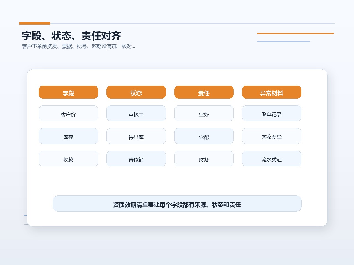Viewport: 354px width, 265px height.
Task: Select the 客户价 cell
Action: coord(68,113)
